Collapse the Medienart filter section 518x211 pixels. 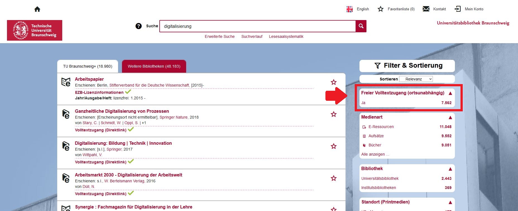[450, 117]
